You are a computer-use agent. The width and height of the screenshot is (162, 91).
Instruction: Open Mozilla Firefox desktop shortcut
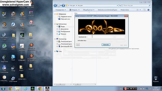[x=13, y=15]
